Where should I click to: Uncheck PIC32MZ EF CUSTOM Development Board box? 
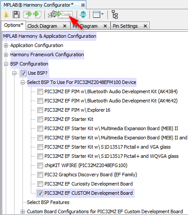pos(40,193)
